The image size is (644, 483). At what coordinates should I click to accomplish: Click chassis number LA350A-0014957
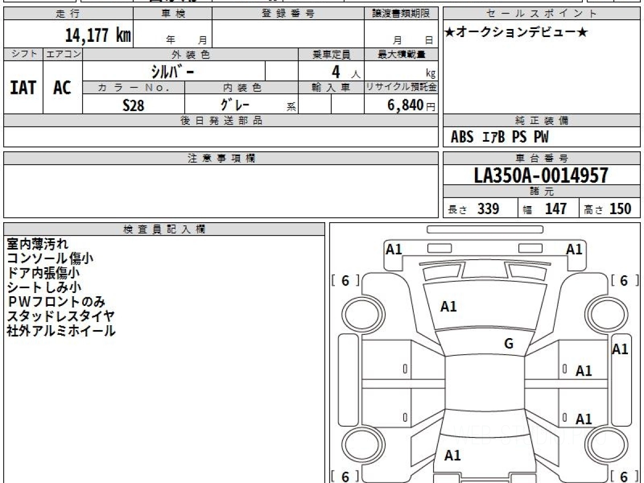tap(541, 175)
